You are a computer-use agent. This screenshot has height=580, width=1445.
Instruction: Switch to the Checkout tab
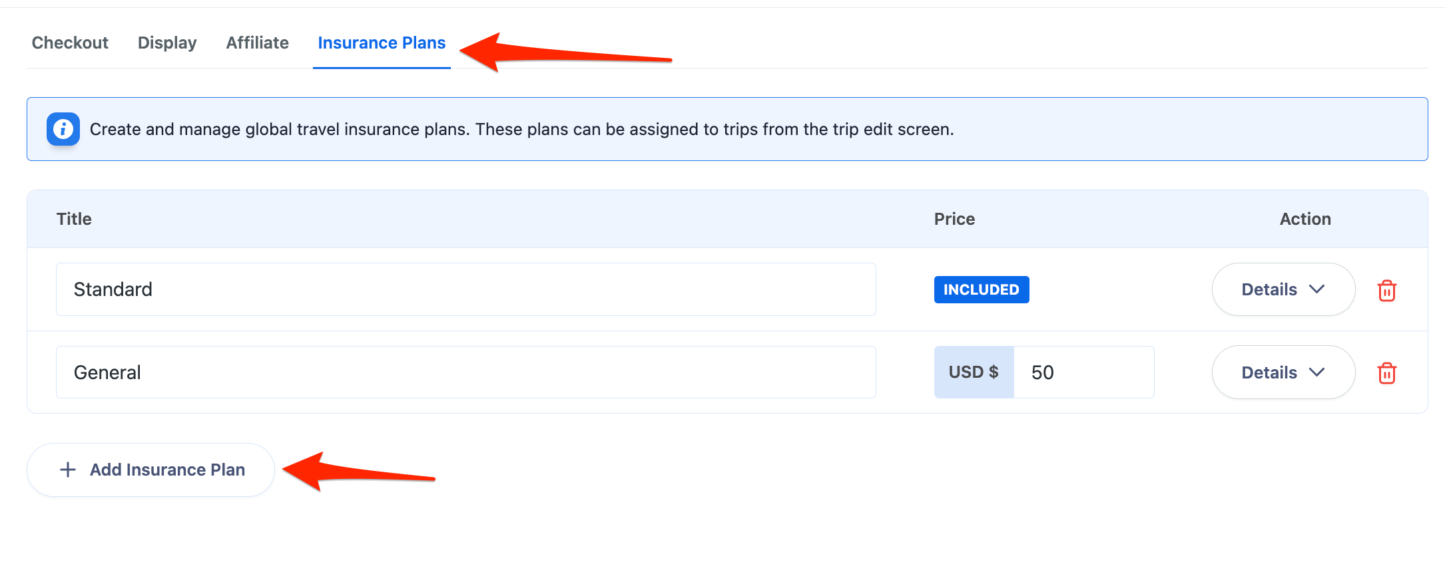coord(70,43)
